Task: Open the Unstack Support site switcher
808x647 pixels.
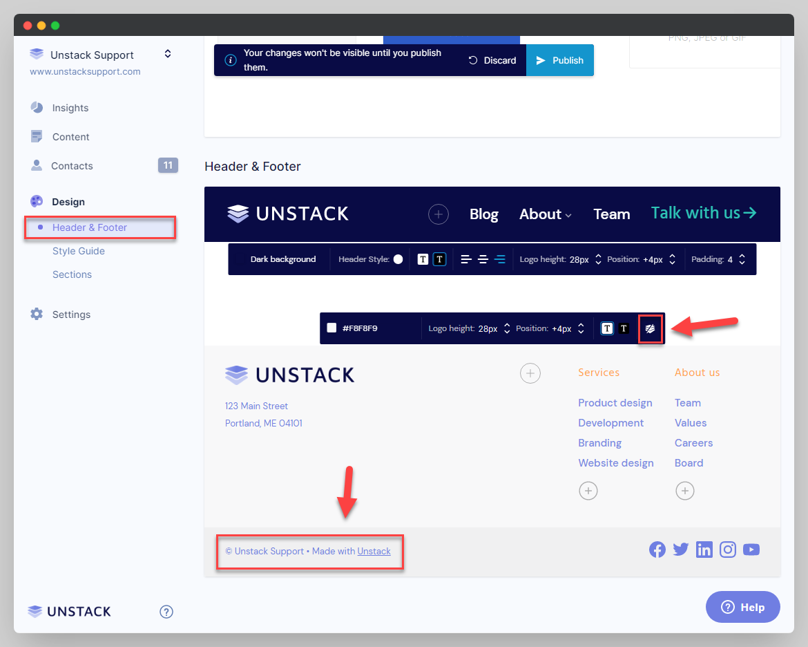Action: click(167, 54)
